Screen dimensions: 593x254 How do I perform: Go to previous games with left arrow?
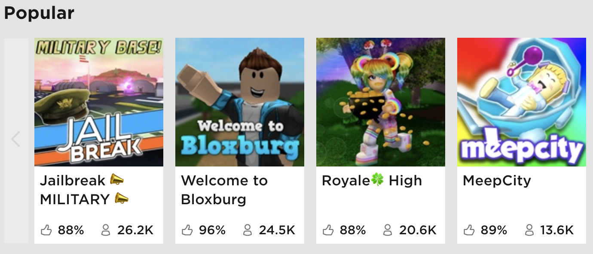click(16, 139)
